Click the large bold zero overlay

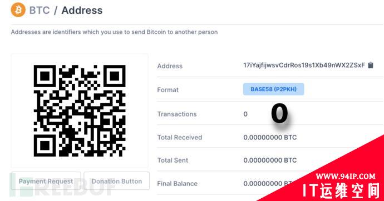click(279, 113)
